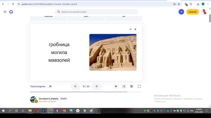211x118 pixels.
Task: Bookmark this page with the star icon
Action: coord(179,4)
